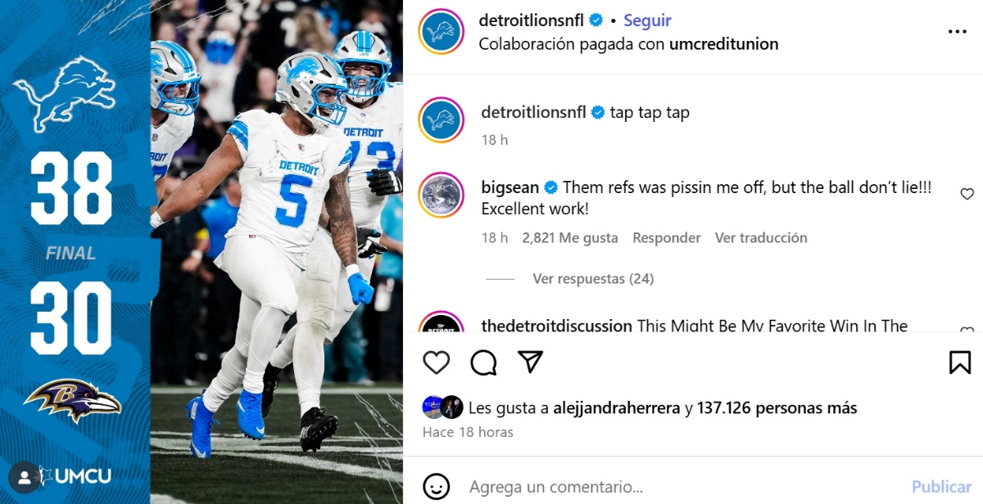Expand Ver respuestas (24) replies
This screenshot has height=504, width=983.
click(593, 279)
